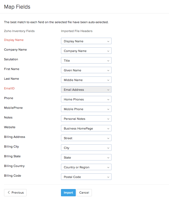The image size is (169, 199).
Task: Open the Home Phones dropdown
Action: (86, 99)
